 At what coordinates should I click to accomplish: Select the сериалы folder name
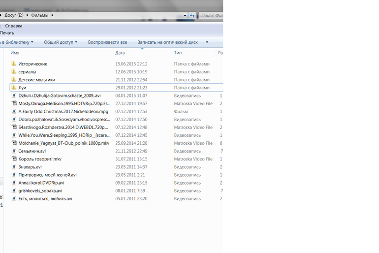coord(27,72)
